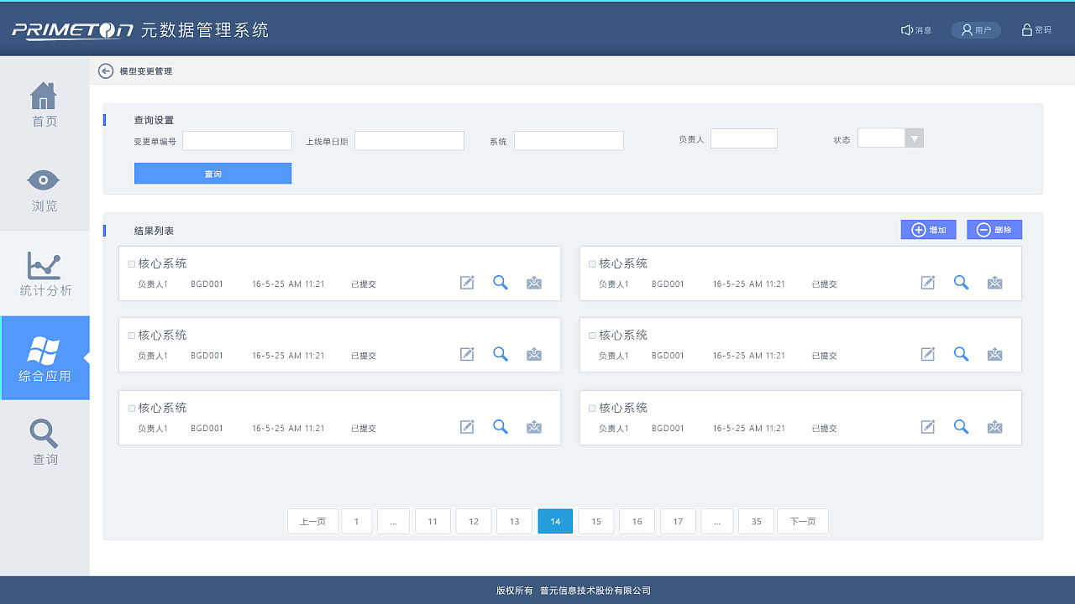Click the 消息 speaker icon in header
Viewport: 1075px width, 604px height.
point(907,29)
